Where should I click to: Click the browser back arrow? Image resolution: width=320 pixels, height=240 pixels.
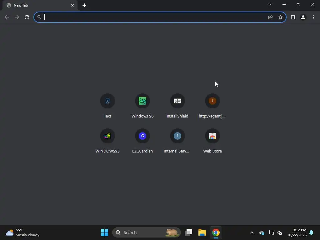7,17
